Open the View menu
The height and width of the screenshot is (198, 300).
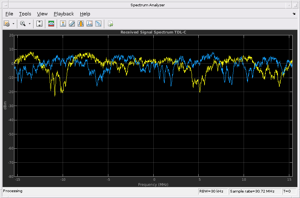42,14
